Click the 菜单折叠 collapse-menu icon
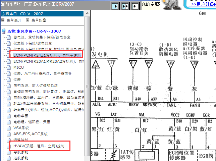The height and width of the screenshot is (161, 216). point(28,20)
